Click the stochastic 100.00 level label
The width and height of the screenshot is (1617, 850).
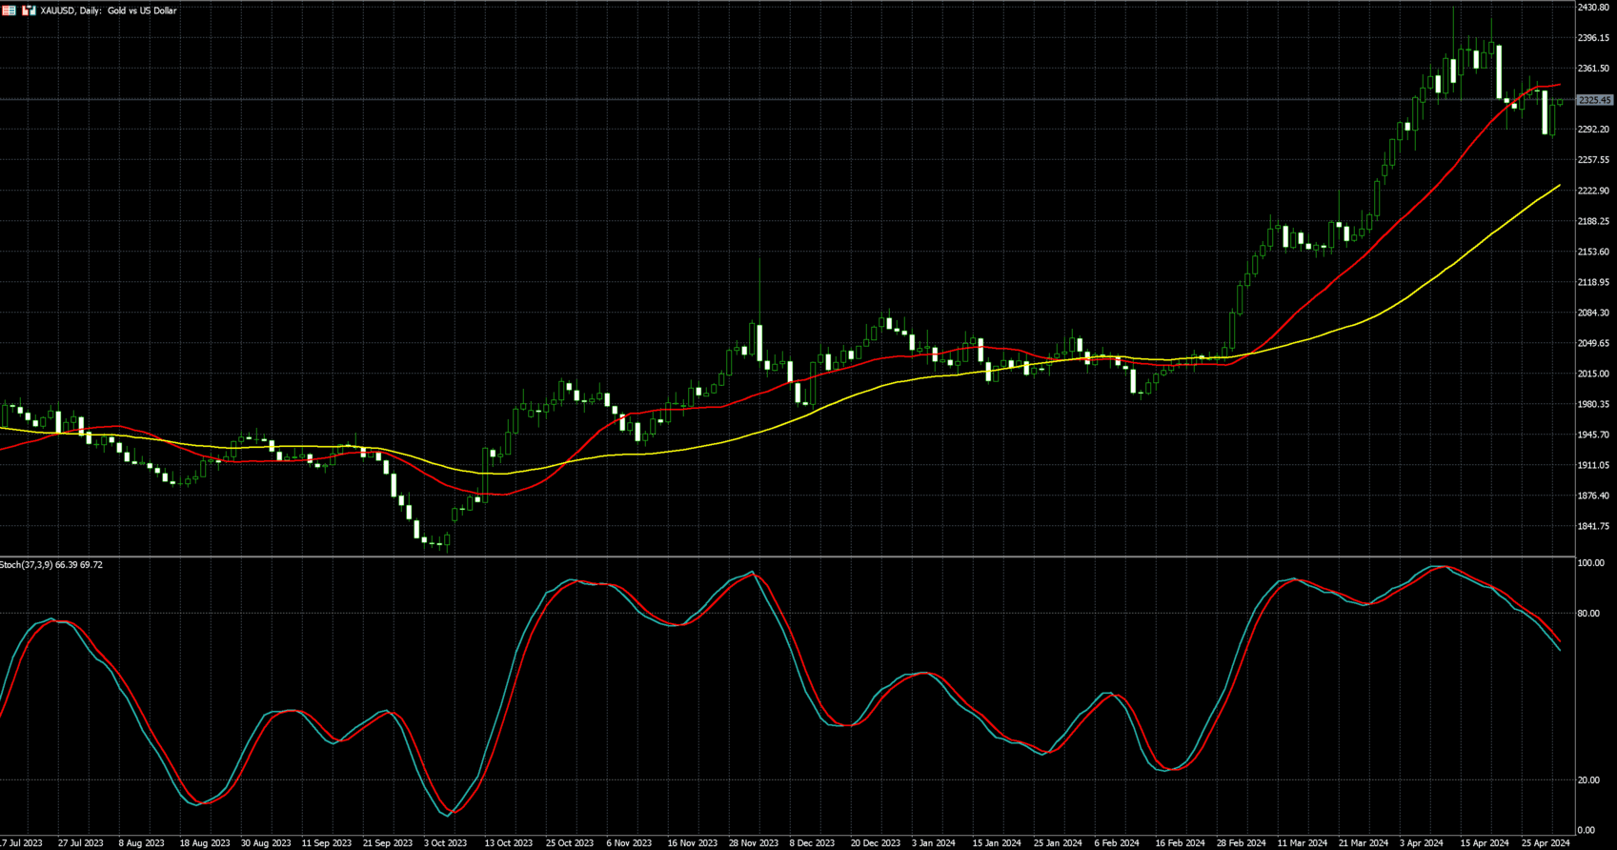coord(1590,563)
